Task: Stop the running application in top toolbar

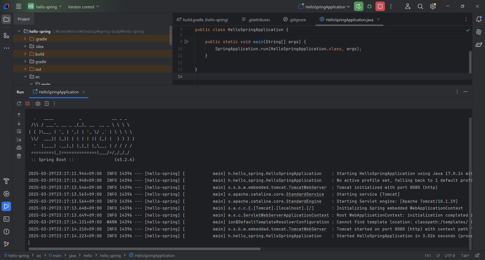Action: point(380,7)
